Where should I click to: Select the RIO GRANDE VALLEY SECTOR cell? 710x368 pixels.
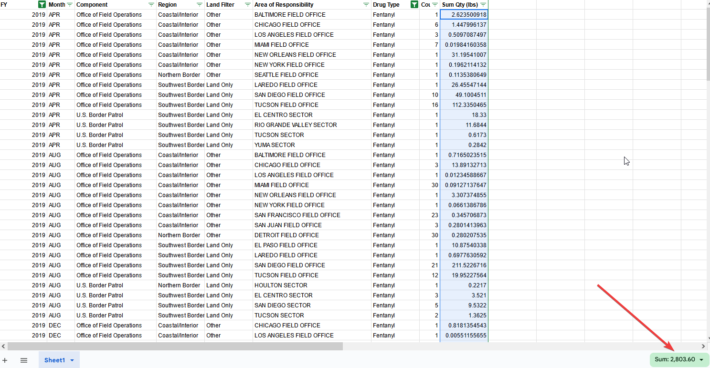pos(312,125)
